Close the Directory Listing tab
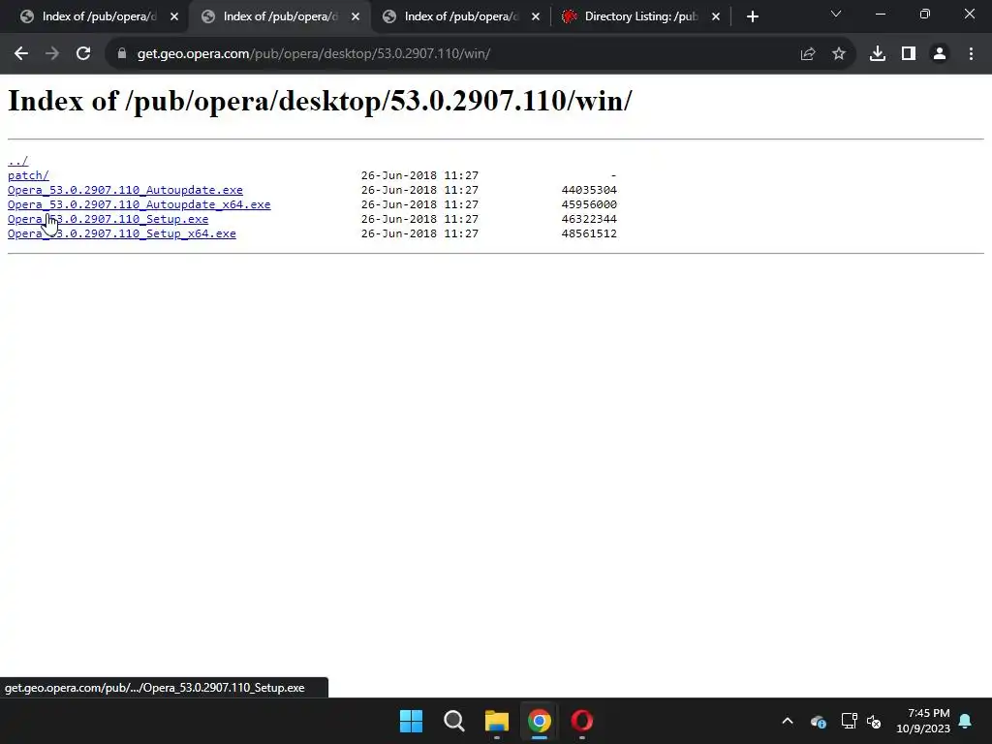This screenshot has height=744, width=992. 716,16
